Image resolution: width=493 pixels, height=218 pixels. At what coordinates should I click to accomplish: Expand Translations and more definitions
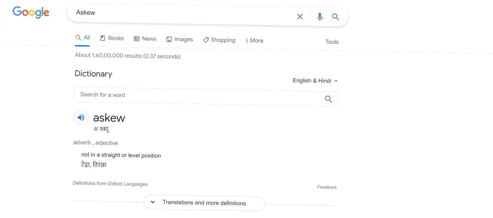[204, 203]
